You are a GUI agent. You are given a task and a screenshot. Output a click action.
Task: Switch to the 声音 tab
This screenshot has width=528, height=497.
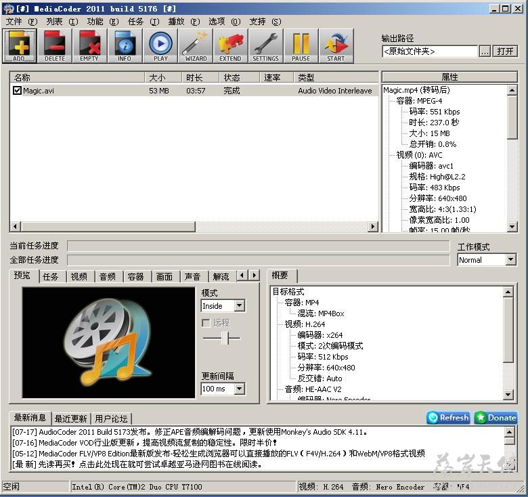(193, 276)
